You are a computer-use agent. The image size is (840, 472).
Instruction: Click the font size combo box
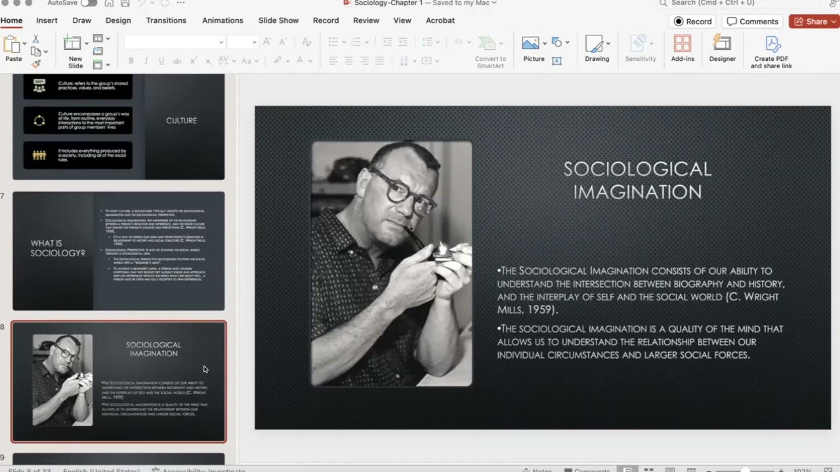click(x=242, y=42)
